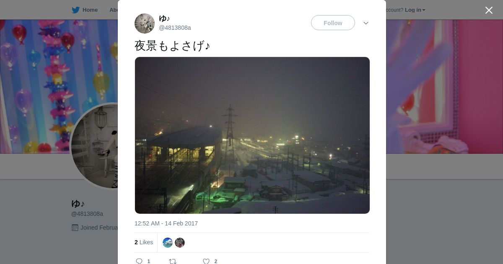
Task: Open second liker's avatar
Action: 180,243
